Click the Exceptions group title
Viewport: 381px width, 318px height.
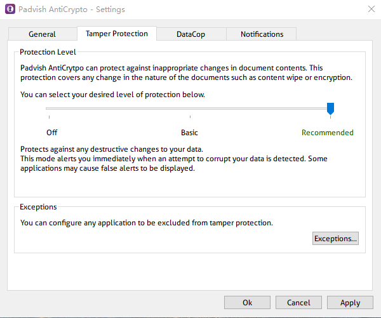tap(38, 207)
